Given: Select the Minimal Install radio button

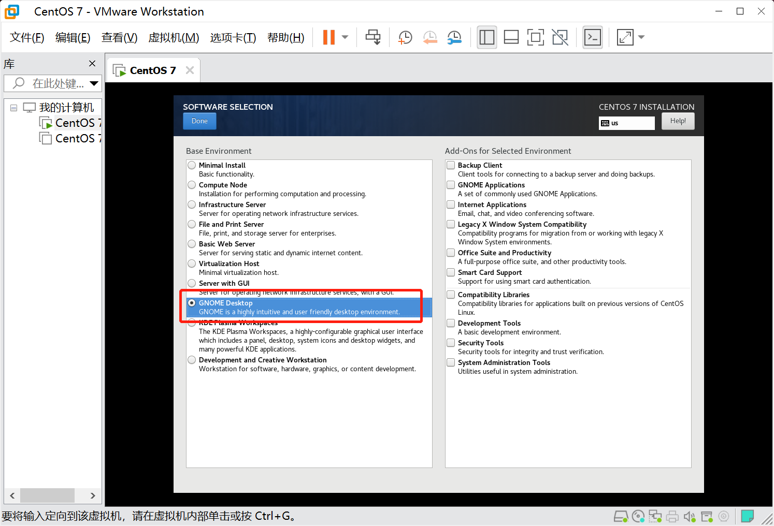Looking at the screenshot, I should click(192, 165).
